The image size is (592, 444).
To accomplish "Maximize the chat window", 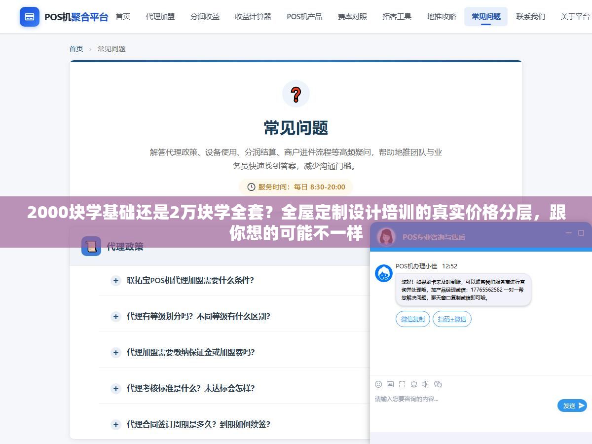I will pyautogui.click(x=581, y=233).
